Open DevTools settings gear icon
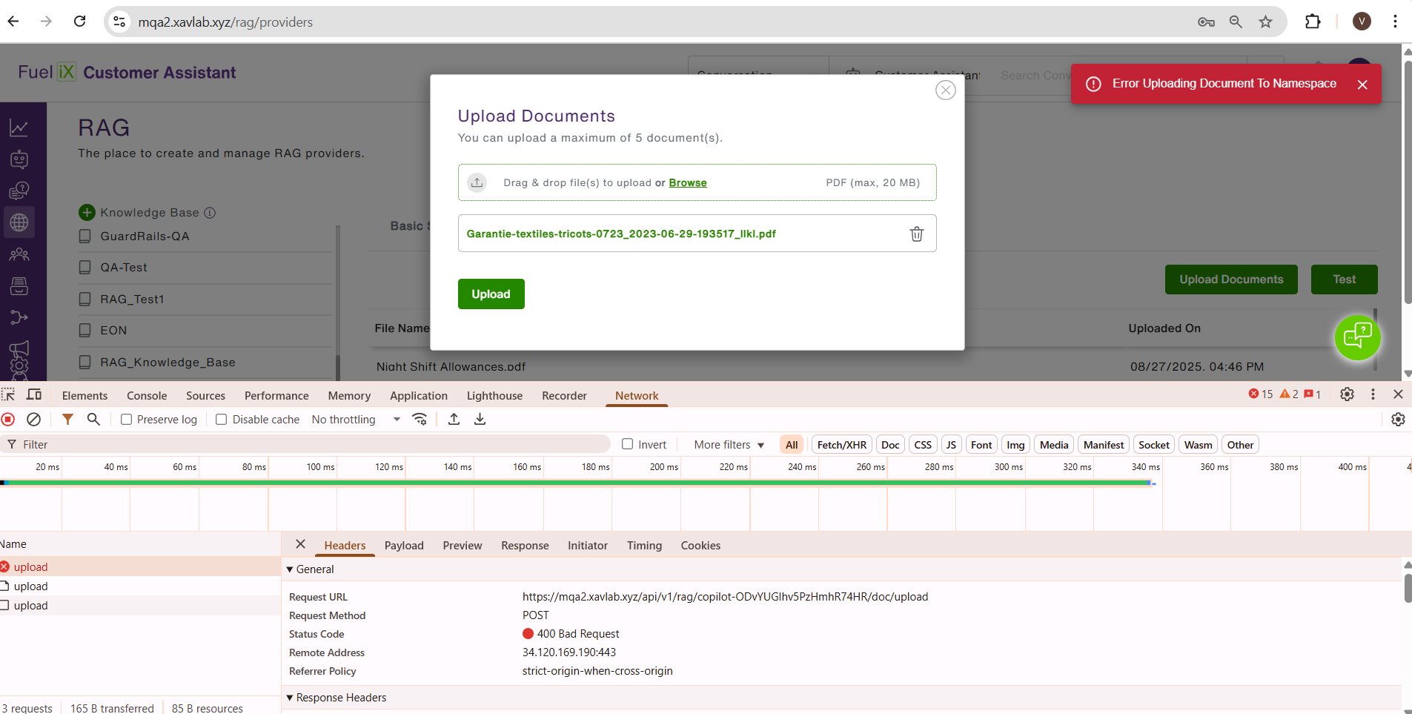Viewport: 1412px width, 714px height. (x=1347, y=394)
